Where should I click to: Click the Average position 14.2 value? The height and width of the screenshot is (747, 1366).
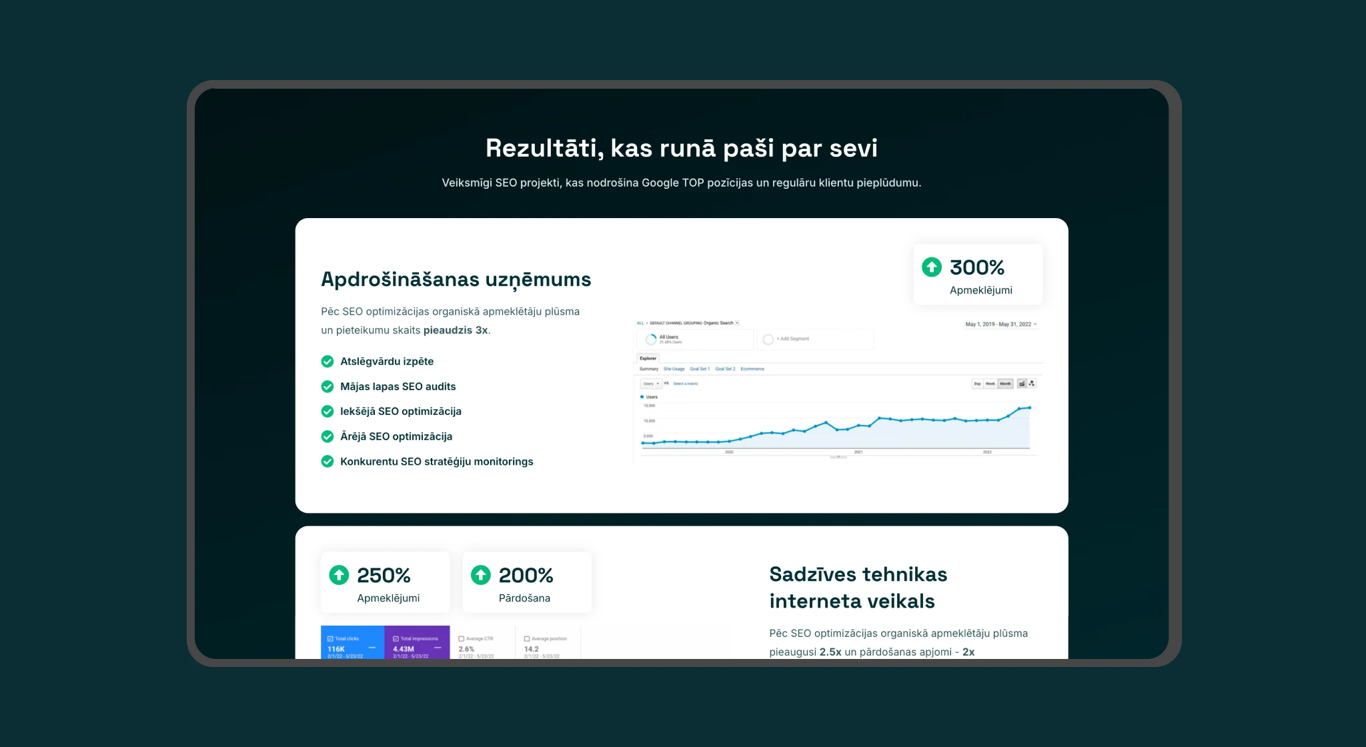[532, 649]
